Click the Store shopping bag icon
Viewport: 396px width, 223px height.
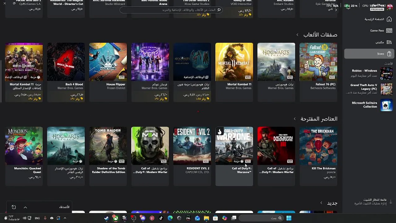pos(389,54)
